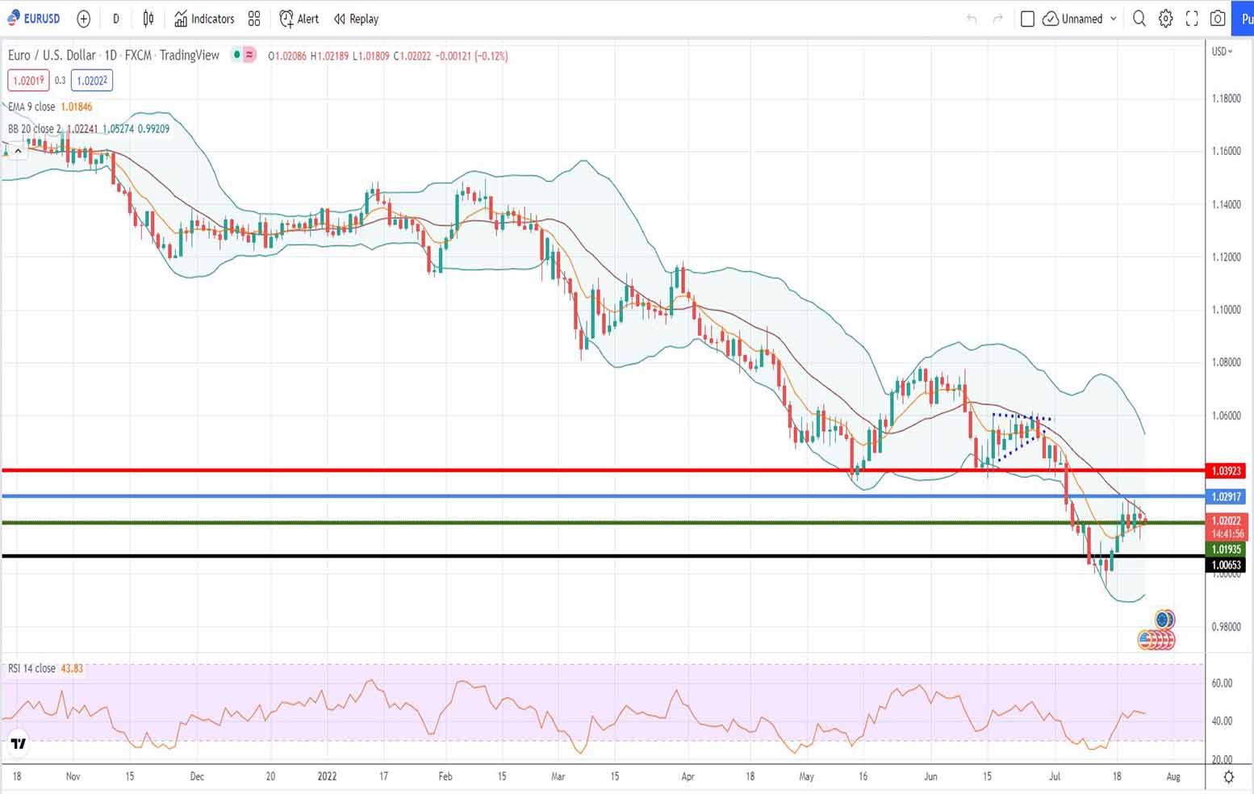Screen dimensions: 1254x794
Task: Open the candlestick chart type selector
Action: click(148, 19)
